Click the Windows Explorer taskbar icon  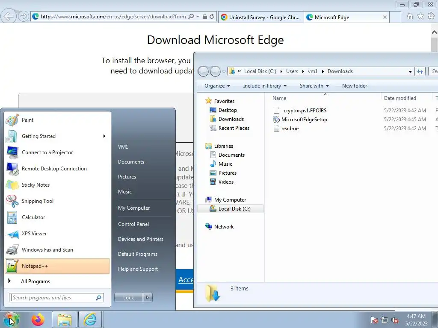tap(65, 319)
